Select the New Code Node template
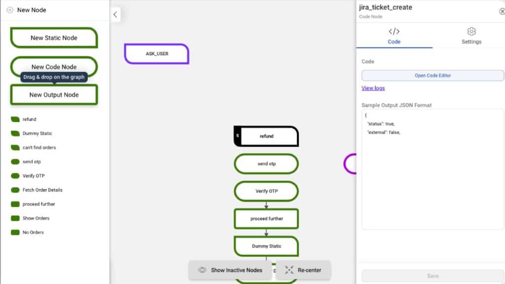Viewport: 505px width, 284px height. point(54,67)
